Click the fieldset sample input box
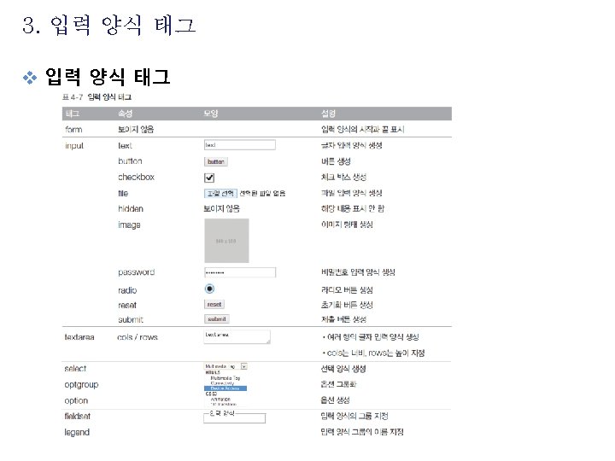 point(235,418)
